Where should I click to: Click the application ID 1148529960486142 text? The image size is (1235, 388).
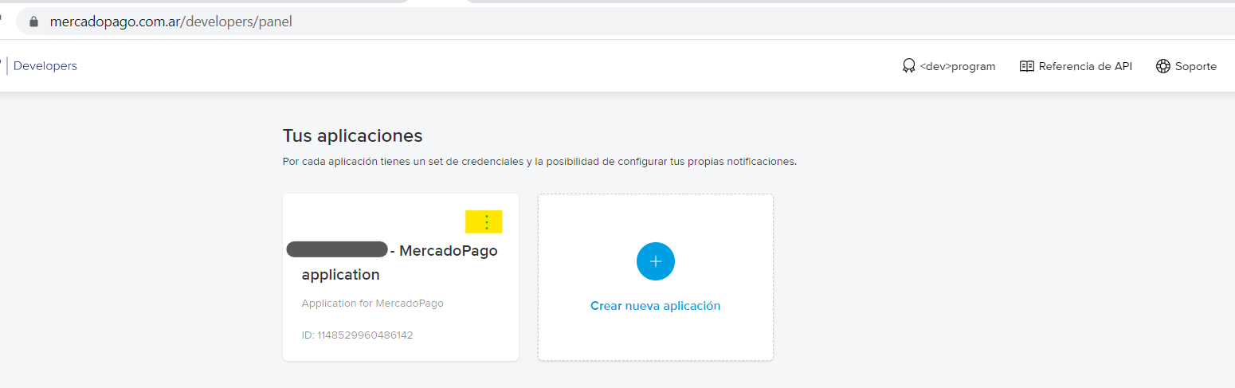(357, 335)
